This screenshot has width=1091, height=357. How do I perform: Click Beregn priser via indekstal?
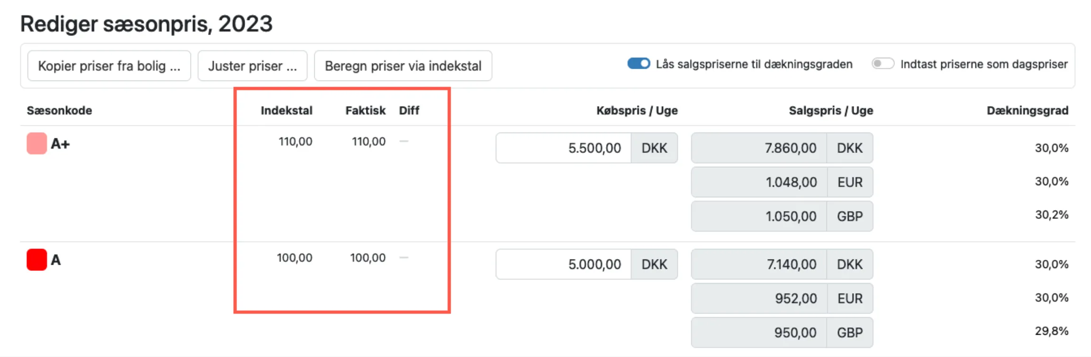[402, 65]
